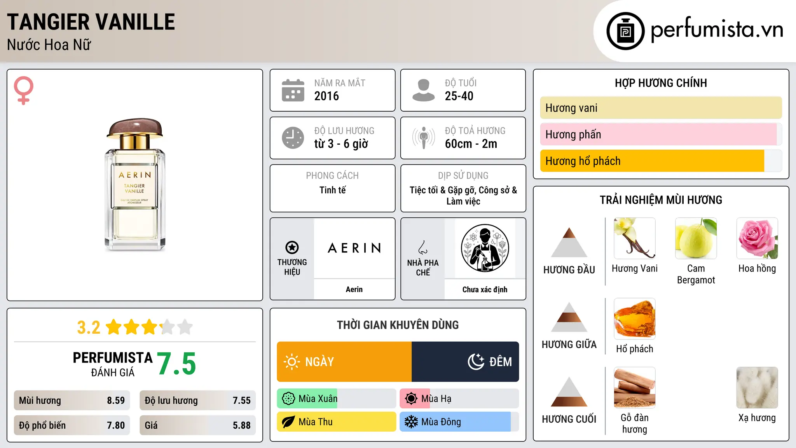Viewport: 796px width, 448px height.
Task: Click the TANGIER VANILLE title
Action: 91,22
